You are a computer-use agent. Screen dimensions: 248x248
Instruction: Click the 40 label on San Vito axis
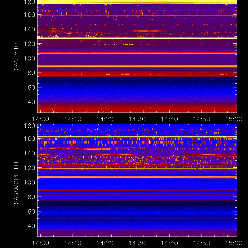31,102
